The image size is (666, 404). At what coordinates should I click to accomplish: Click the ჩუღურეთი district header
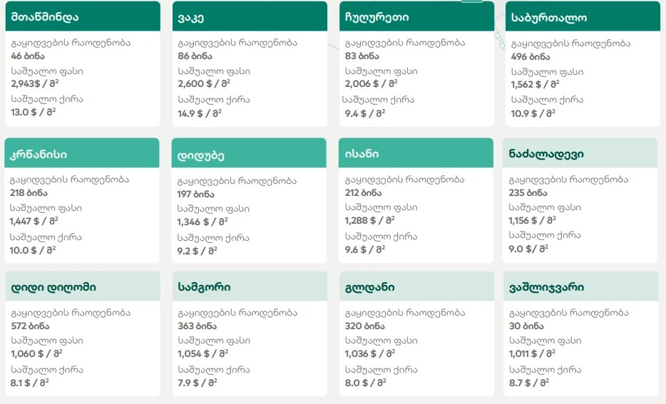[x=416, y=16]
